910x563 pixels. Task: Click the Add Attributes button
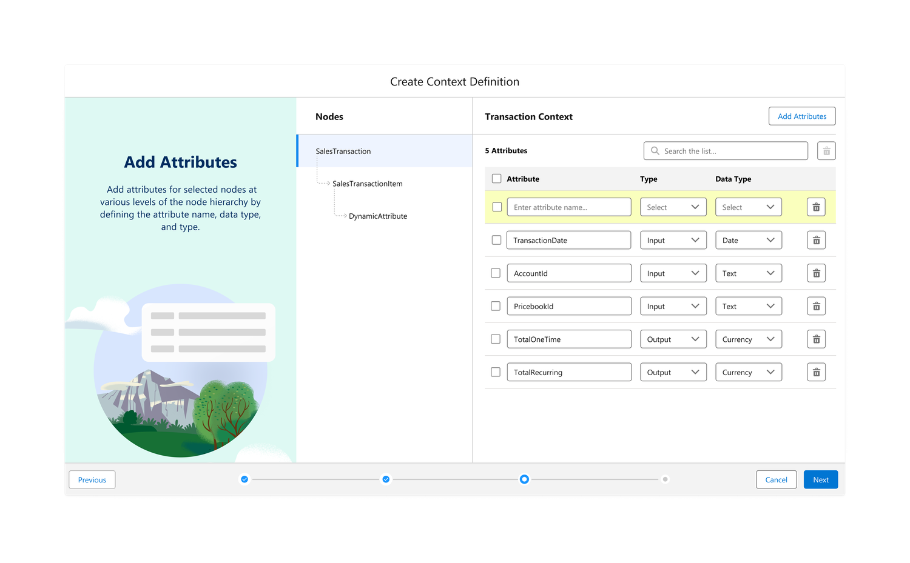click(802, 116)
